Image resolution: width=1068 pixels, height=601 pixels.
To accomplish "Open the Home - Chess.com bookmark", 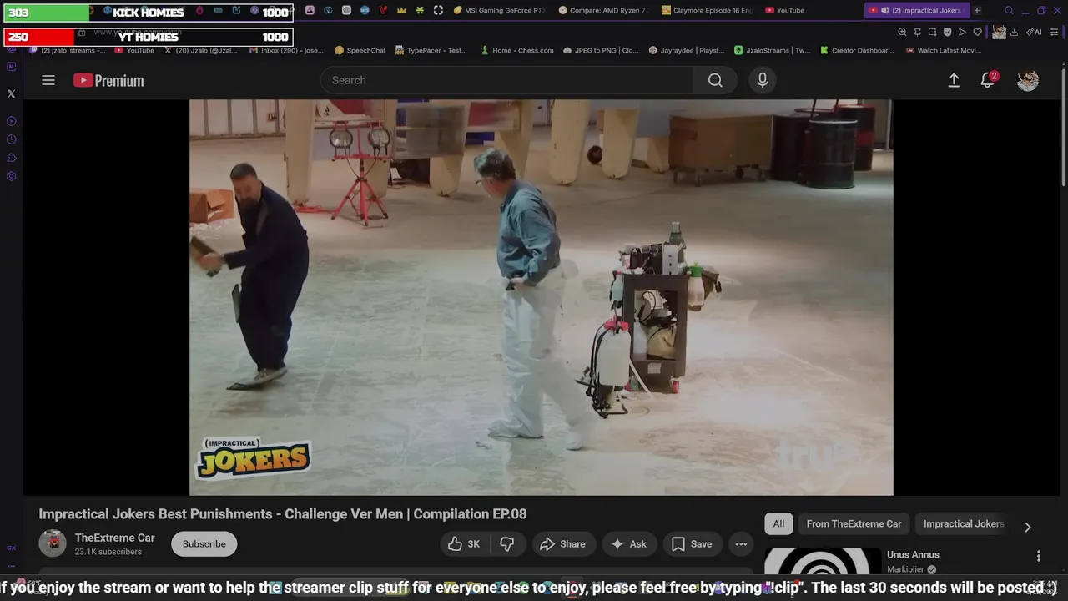I will 517,50.
